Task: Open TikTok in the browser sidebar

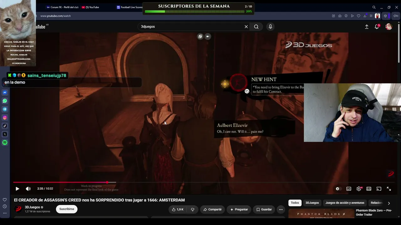Action: (5, 126)
